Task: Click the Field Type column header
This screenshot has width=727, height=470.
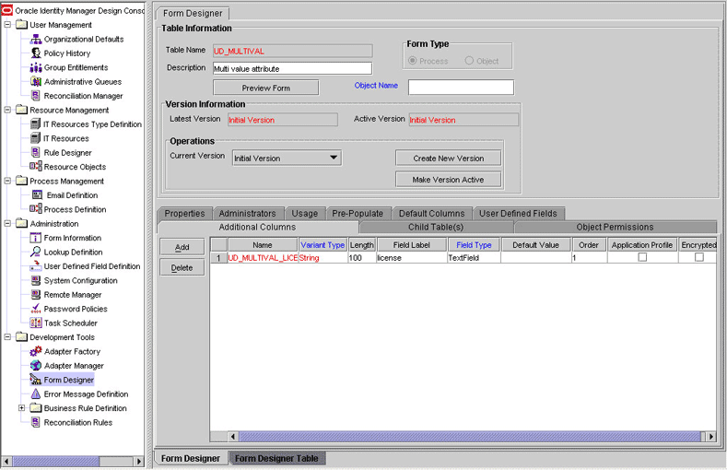Action: pyautogui.click(x=474, y=245)
